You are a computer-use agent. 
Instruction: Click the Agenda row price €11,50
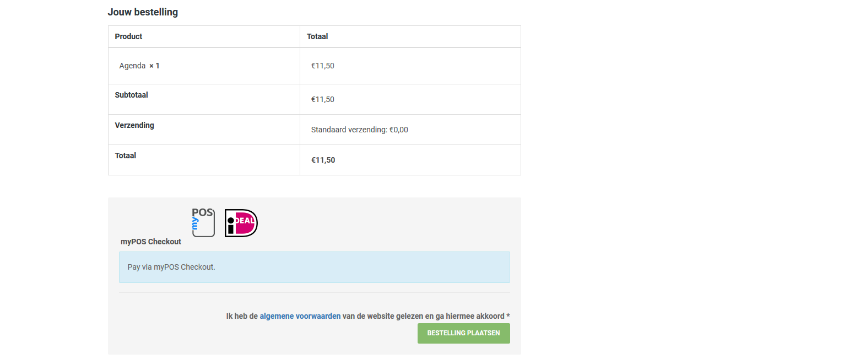[x=322, y=66]
